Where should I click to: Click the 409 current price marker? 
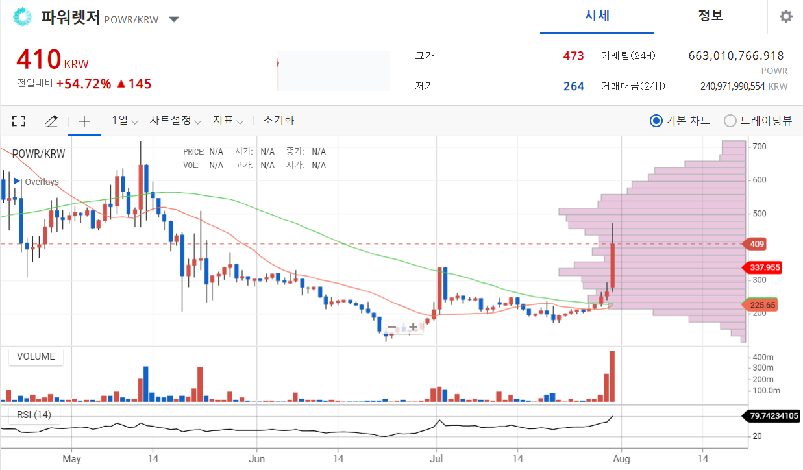pyautogui.click(x=756, y=244)
